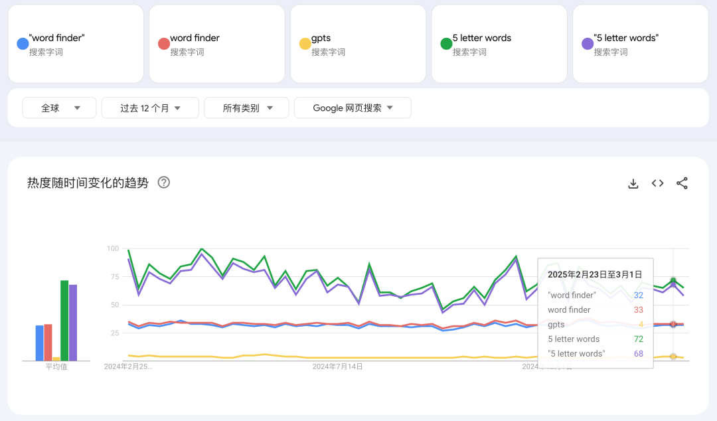Click the yellow gpts data point on the chart
This screenshot has height=421, width=717.
[x=673, y=357]
